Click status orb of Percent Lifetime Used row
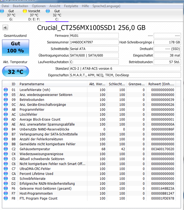184x210 pixels. tap(6, 174)
